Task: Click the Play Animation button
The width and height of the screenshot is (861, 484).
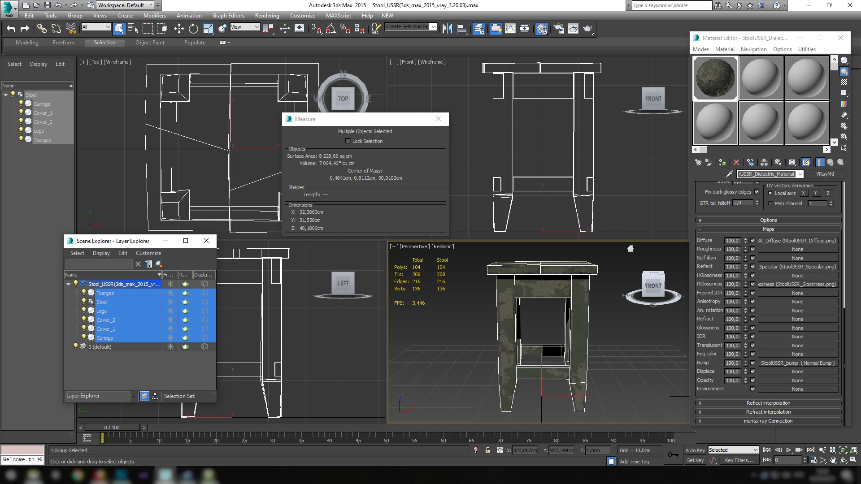Action: coord(788,449)
